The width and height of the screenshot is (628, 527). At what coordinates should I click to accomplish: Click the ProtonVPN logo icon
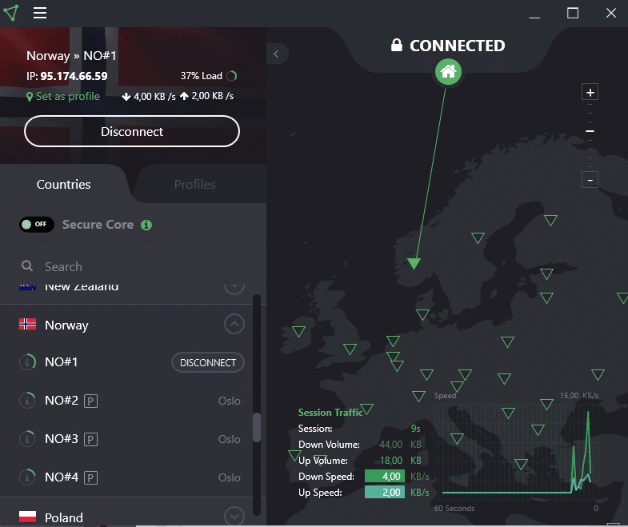11,13
